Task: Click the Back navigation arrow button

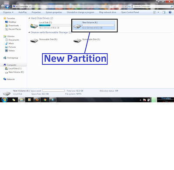Action: click(x=3, y=7)
